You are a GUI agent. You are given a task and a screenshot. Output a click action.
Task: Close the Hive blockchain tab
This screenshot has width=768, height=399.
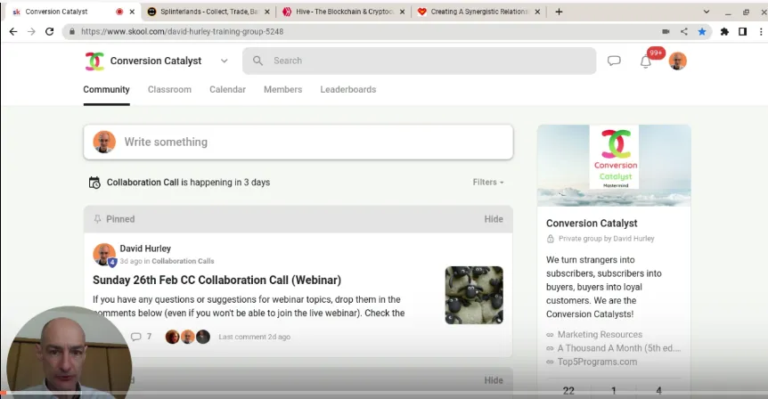point(402,12)
